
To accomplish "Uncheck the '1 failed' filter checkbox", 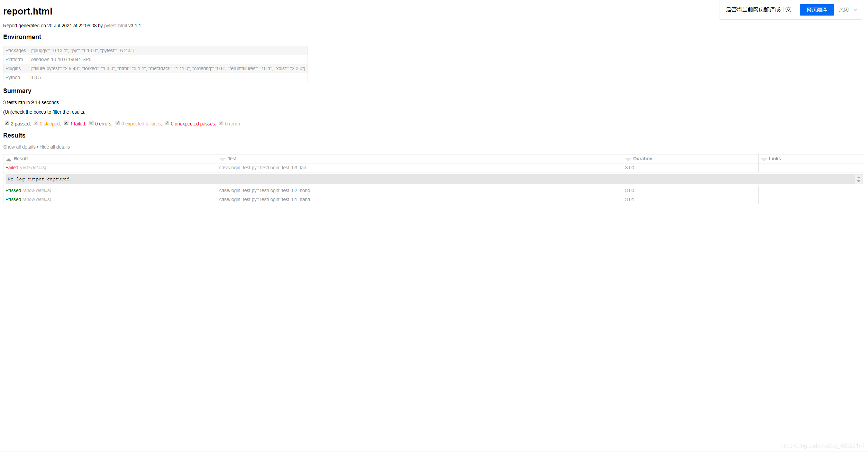I will click(66, 123).
